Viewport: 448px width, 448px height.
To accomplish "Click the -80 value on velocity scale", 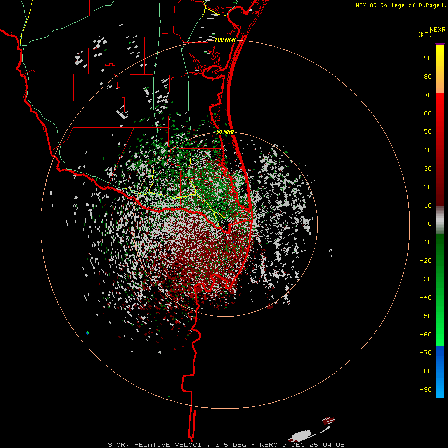I will [x=426, y=371].
